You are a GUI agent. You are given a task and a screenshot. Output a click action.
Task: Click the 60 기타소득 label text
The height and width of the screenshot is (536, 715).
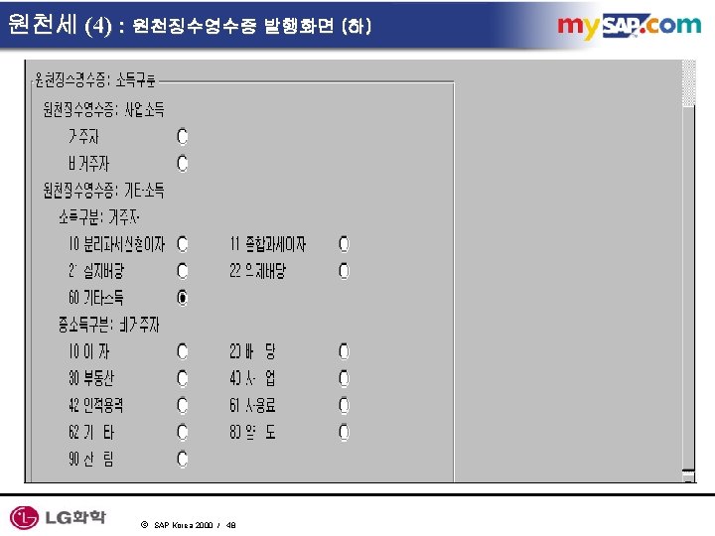(x=96, y=298)
